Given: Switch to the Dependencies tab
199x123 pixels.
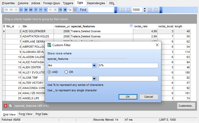Looking at the screenshot, I should tap(96, 3).
